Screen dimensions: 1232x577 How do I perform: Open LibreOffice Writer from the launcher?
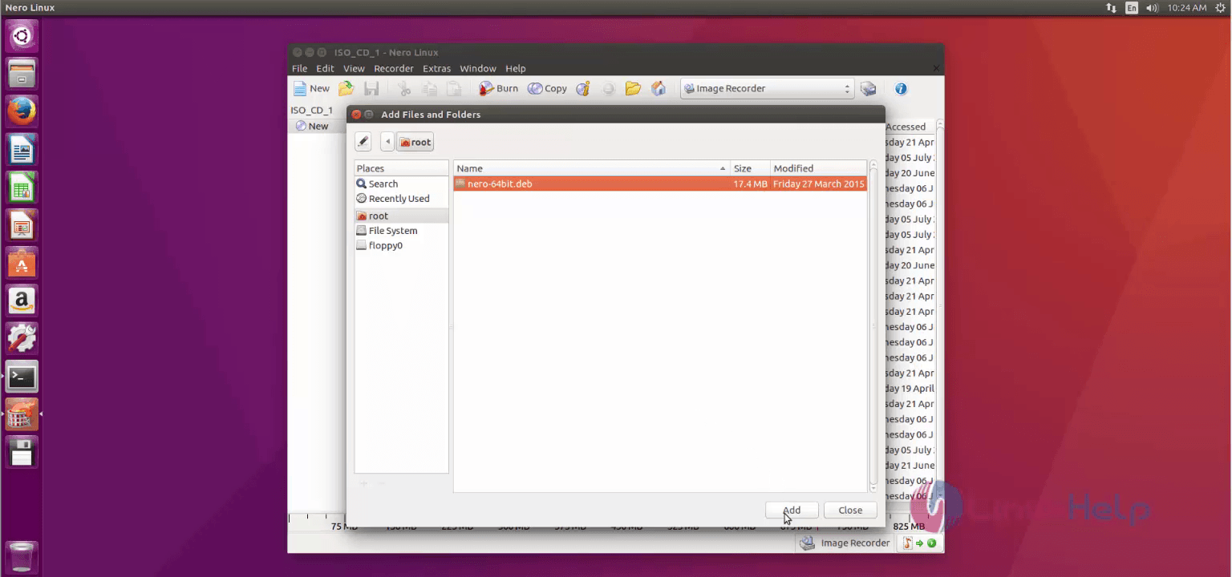point(22,149)
